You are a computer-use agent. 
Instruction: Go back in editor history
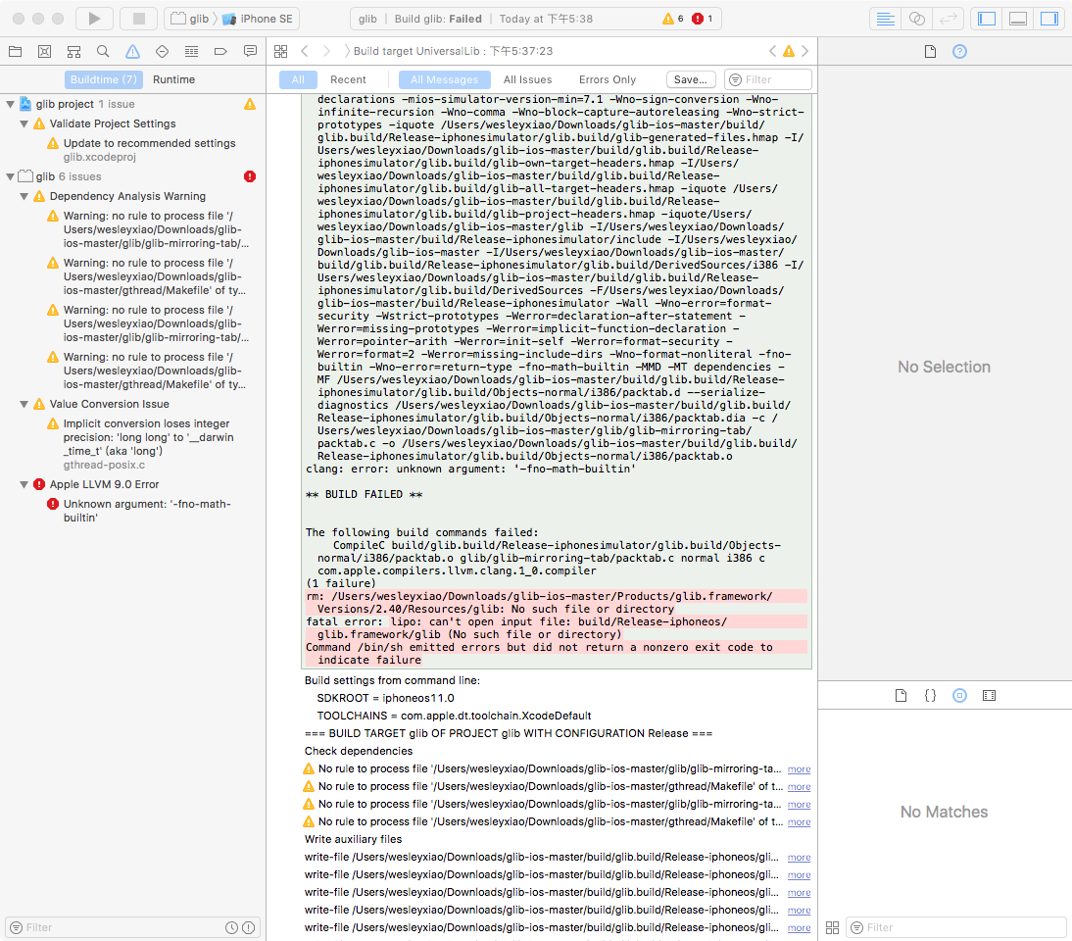pyautogui.click(x=305, y=51)
